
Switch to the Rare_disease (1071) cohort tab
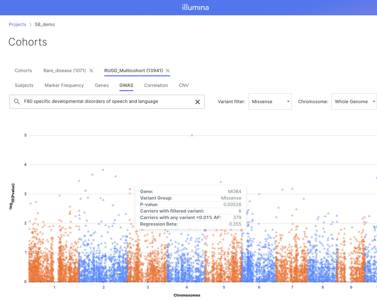click(64, 71)
